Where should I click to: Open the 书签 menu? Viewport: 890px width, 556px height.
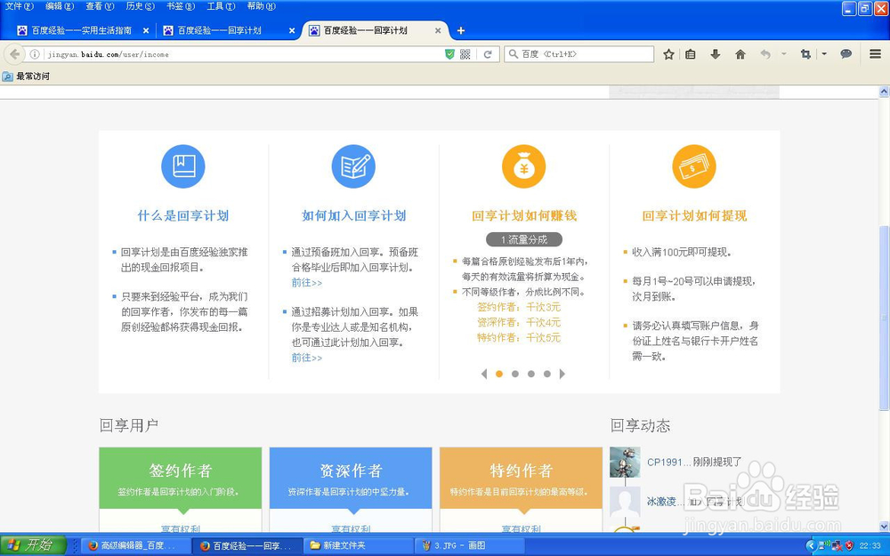coord(181,6)
